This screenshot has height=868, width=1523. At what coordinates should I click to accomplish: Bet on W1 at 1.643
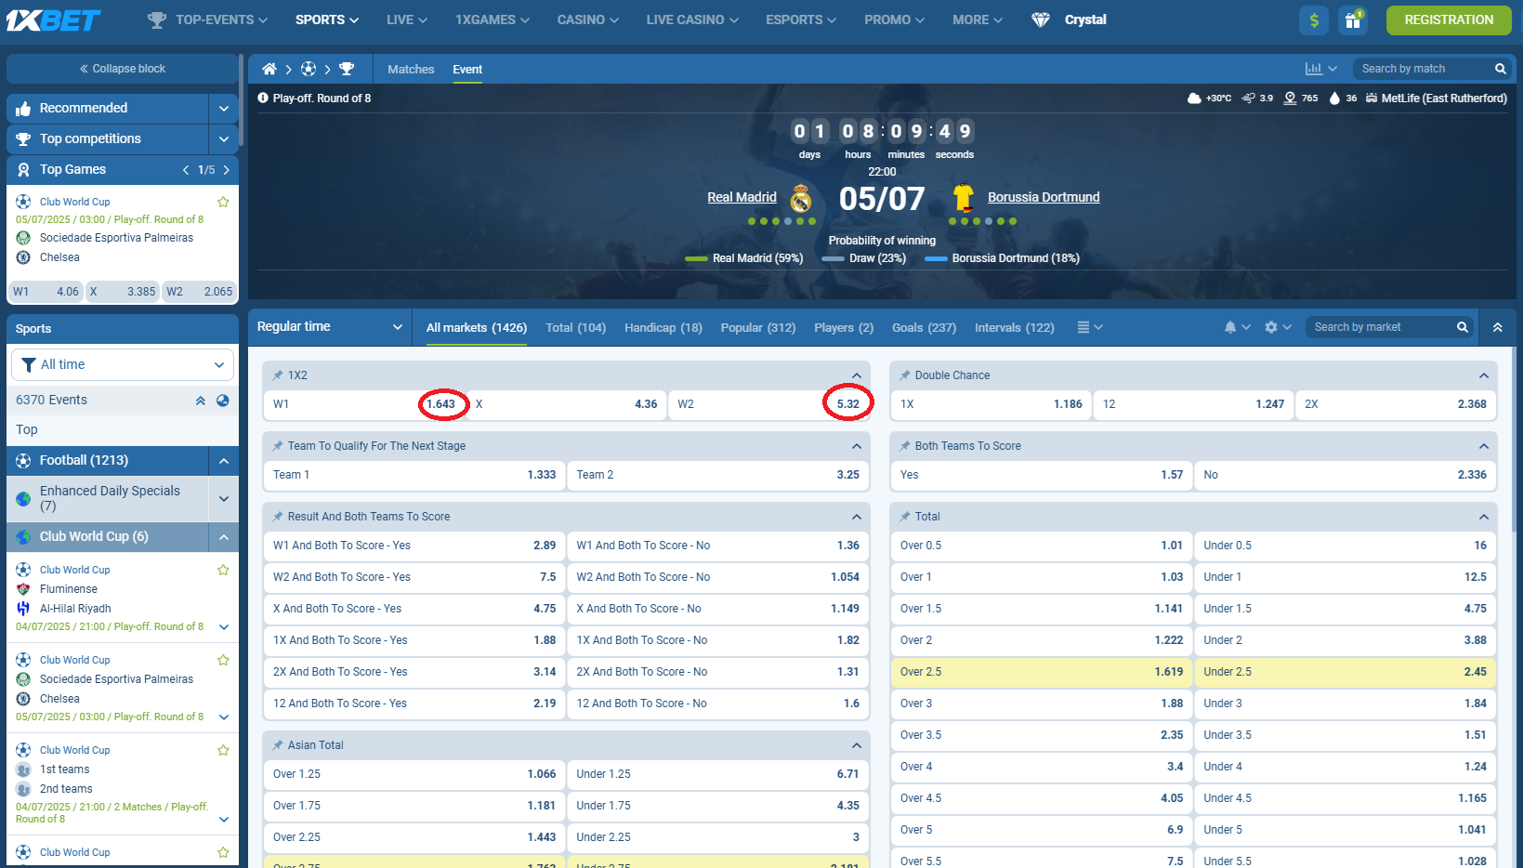[363, 404]
